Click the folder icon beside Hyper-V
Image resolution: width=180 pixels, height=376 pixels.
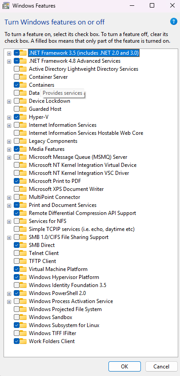(23, 117)
